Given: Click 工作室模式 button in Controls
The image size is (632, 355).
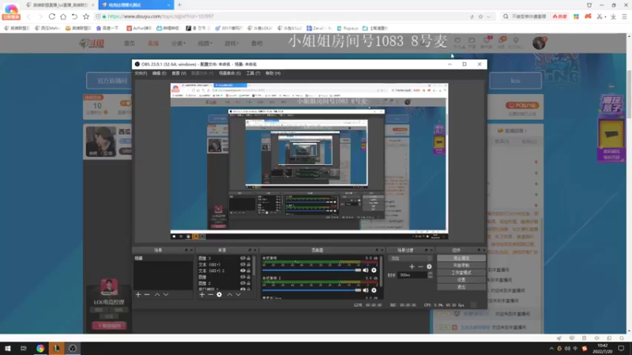Looking at the screenshot, I should coord(461,272).
